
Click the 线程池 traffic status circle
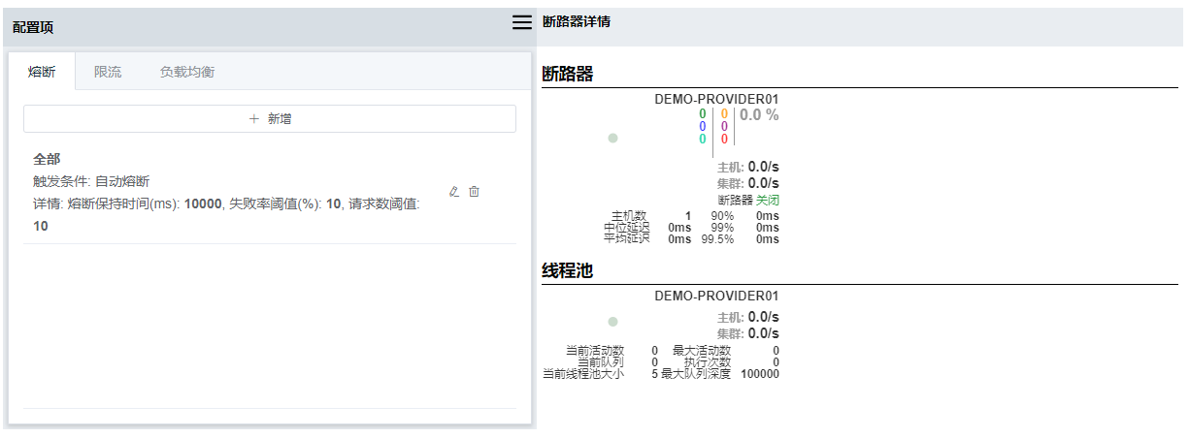[x=612, y=322]
